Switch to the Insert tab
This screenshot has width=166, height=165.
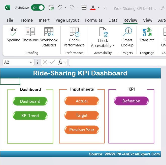pos(44,20)
